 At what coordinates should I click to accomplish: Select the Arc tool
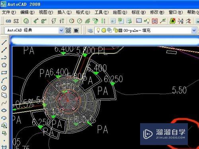4,80
